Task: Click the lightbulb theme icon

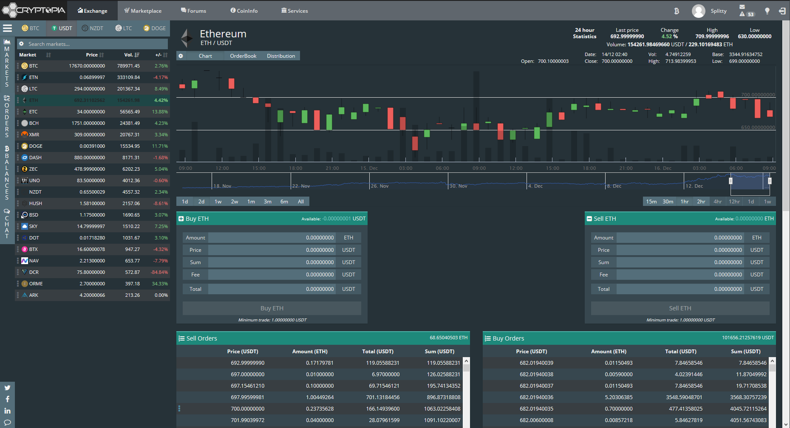Action: coord(767,11)
